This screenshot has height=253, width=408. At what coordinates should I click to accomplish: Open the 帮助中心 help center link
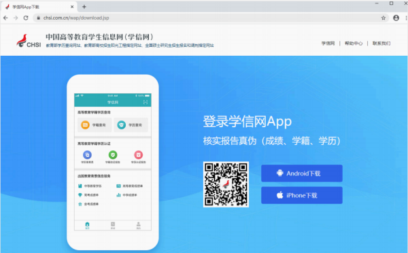[x=354, y=44]
